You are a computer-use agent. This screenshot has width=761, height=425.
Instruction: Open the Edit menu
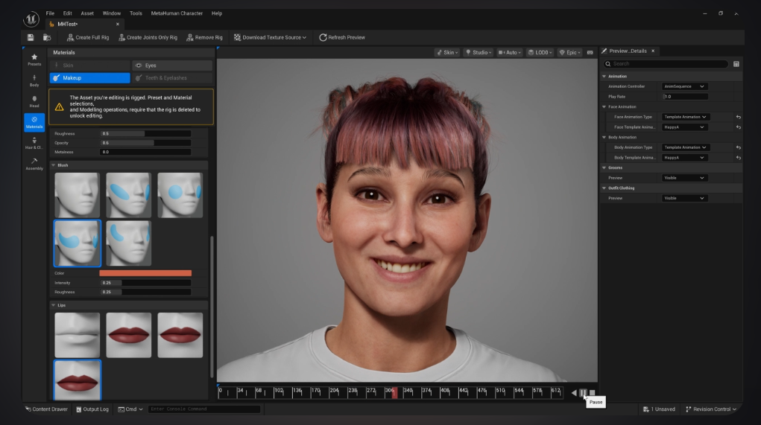click(68, 13)
